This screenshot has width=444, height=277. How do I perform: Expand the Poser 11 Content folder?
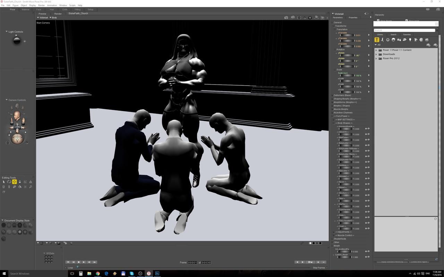tap(376, 50)
